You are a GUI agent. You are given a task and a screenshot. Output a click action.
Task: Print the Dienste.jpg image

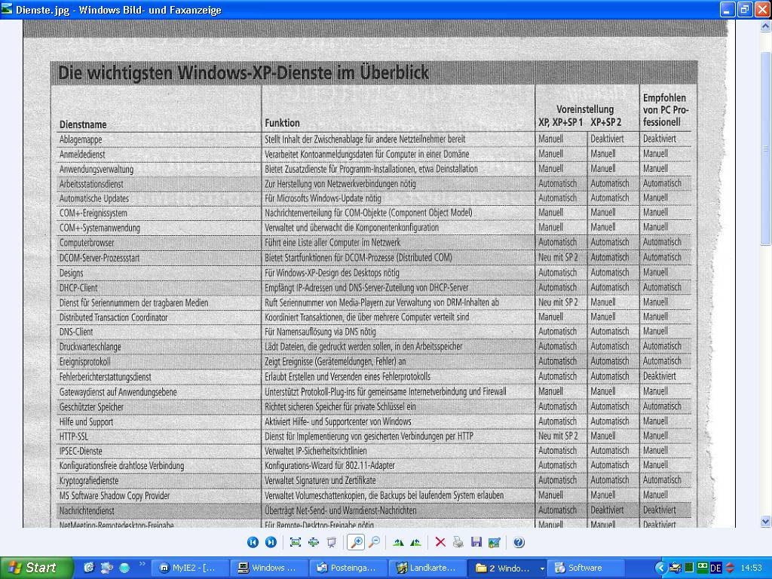[458, 542]
